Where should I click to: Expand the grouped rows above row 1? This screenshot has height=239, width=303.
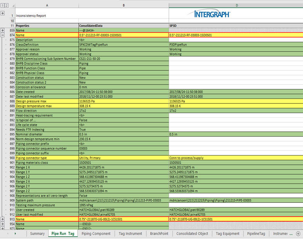[3, 13]
